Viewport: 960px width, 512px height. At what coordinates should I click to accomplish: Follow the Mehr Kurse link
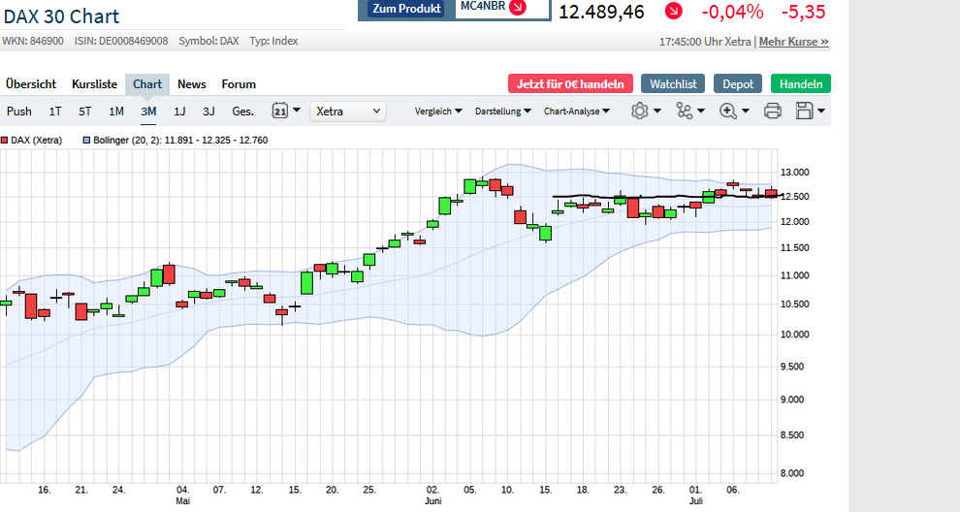[x=793, y=42]
